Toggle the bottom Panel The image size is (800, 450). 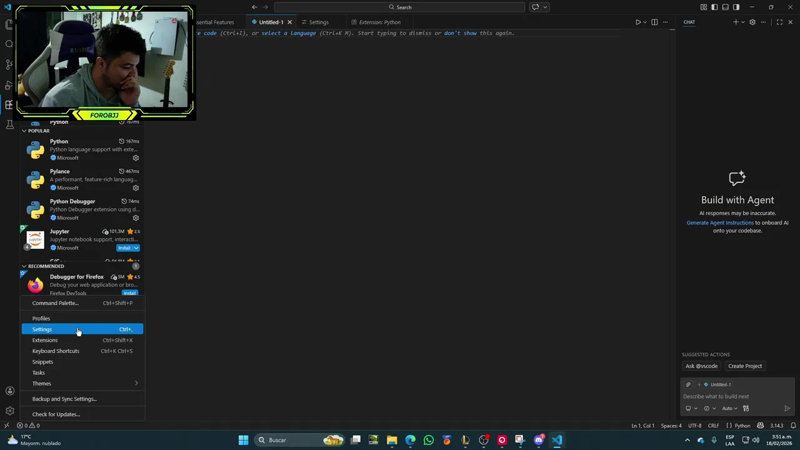click(x=725, y=7)
